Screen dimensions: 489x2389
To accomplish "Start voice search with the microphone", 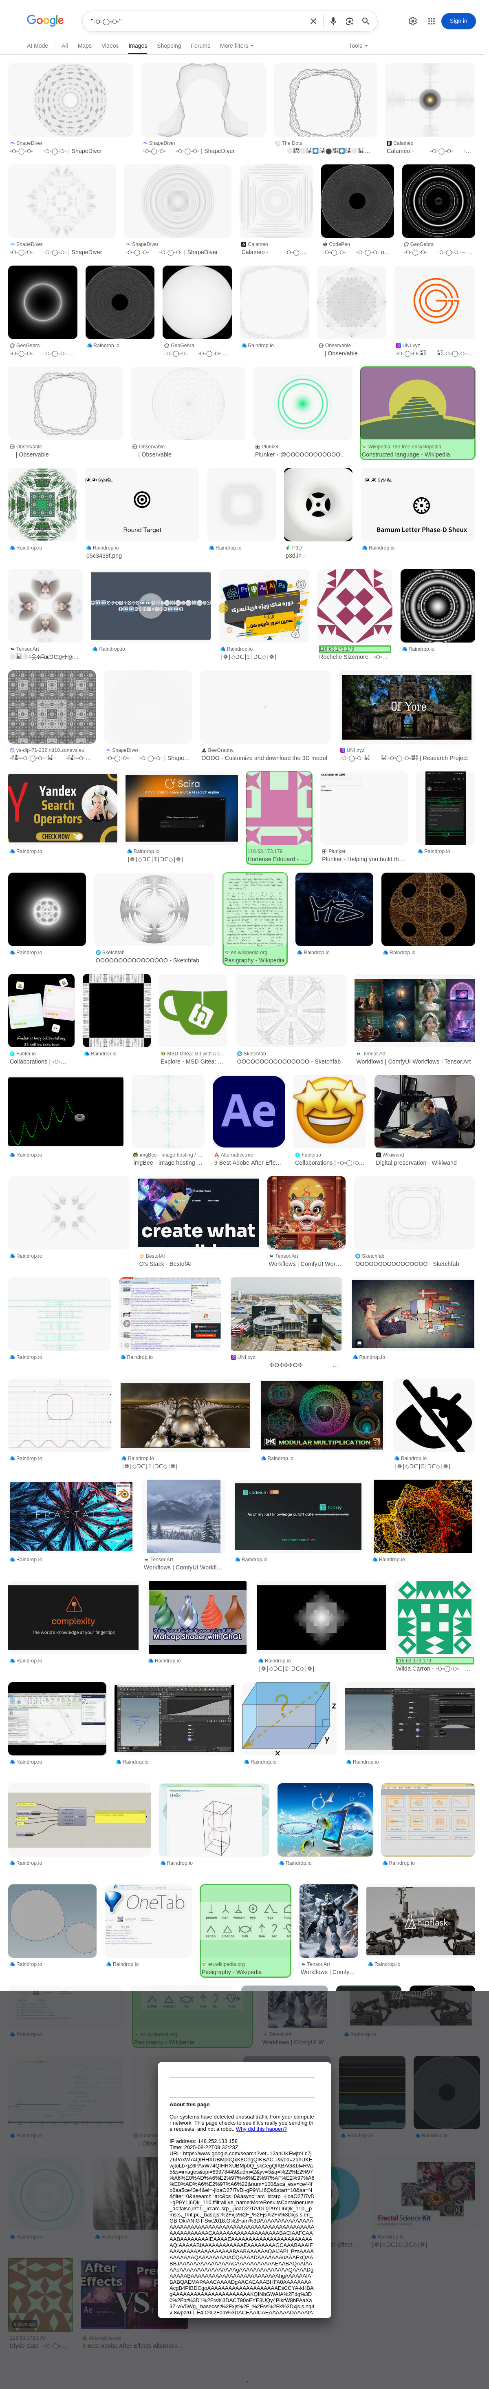I will (333, 20).
